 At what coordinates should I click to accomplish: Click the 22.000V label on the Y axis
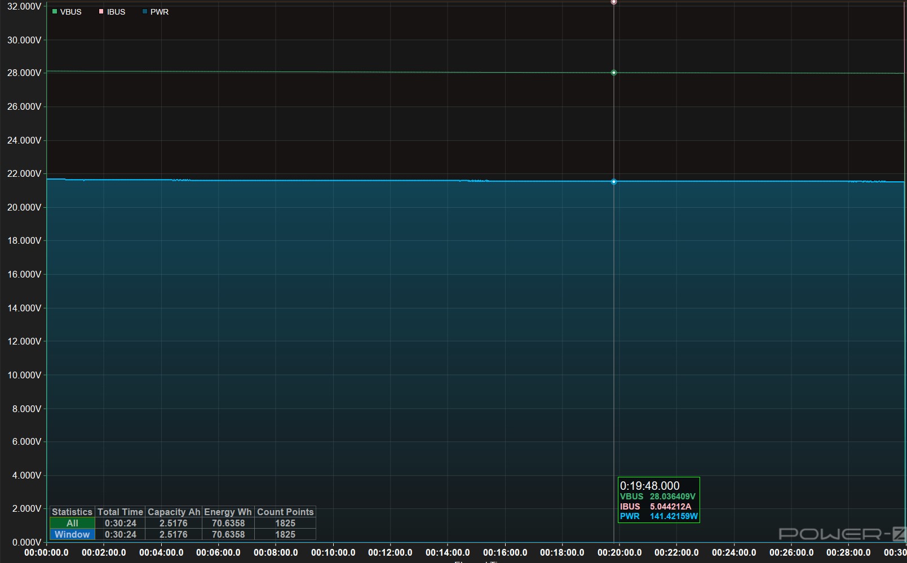[24, 173]
